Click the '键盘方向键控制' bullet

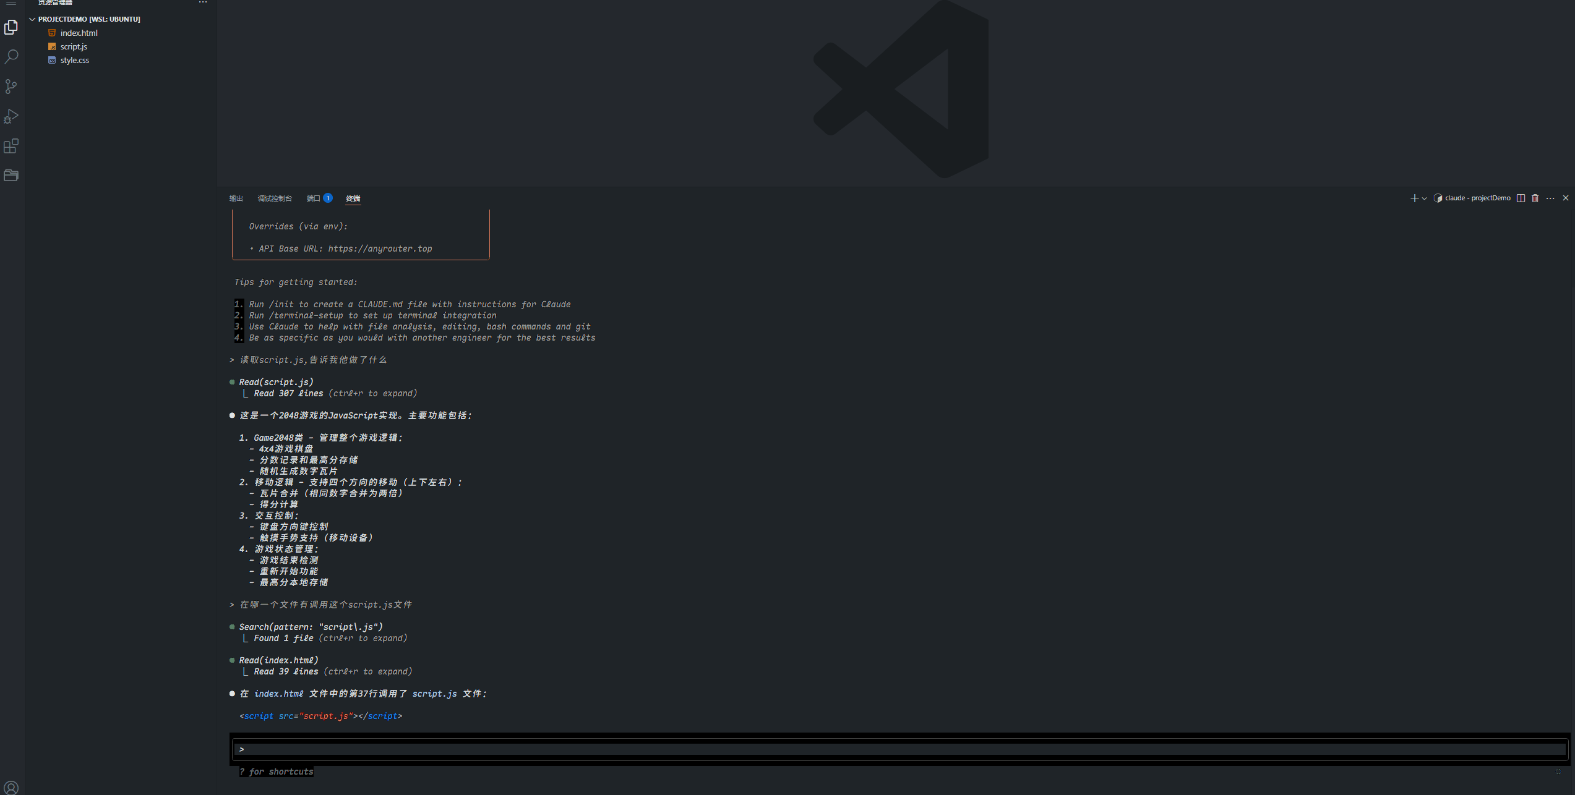pos(288,527)
